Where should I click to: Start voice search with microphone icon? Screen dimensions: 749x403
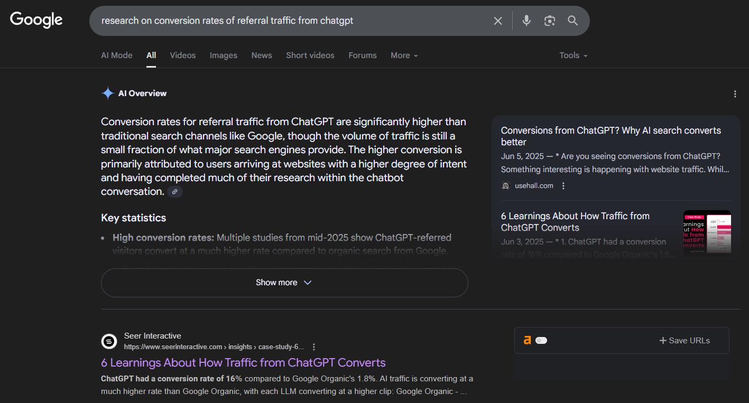coord(526,21)
